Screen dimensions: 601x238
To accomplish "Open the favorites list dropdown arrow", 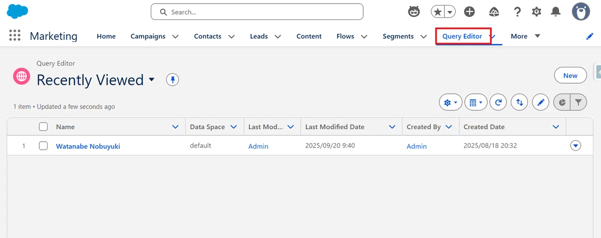I will [x=450, y=11].
